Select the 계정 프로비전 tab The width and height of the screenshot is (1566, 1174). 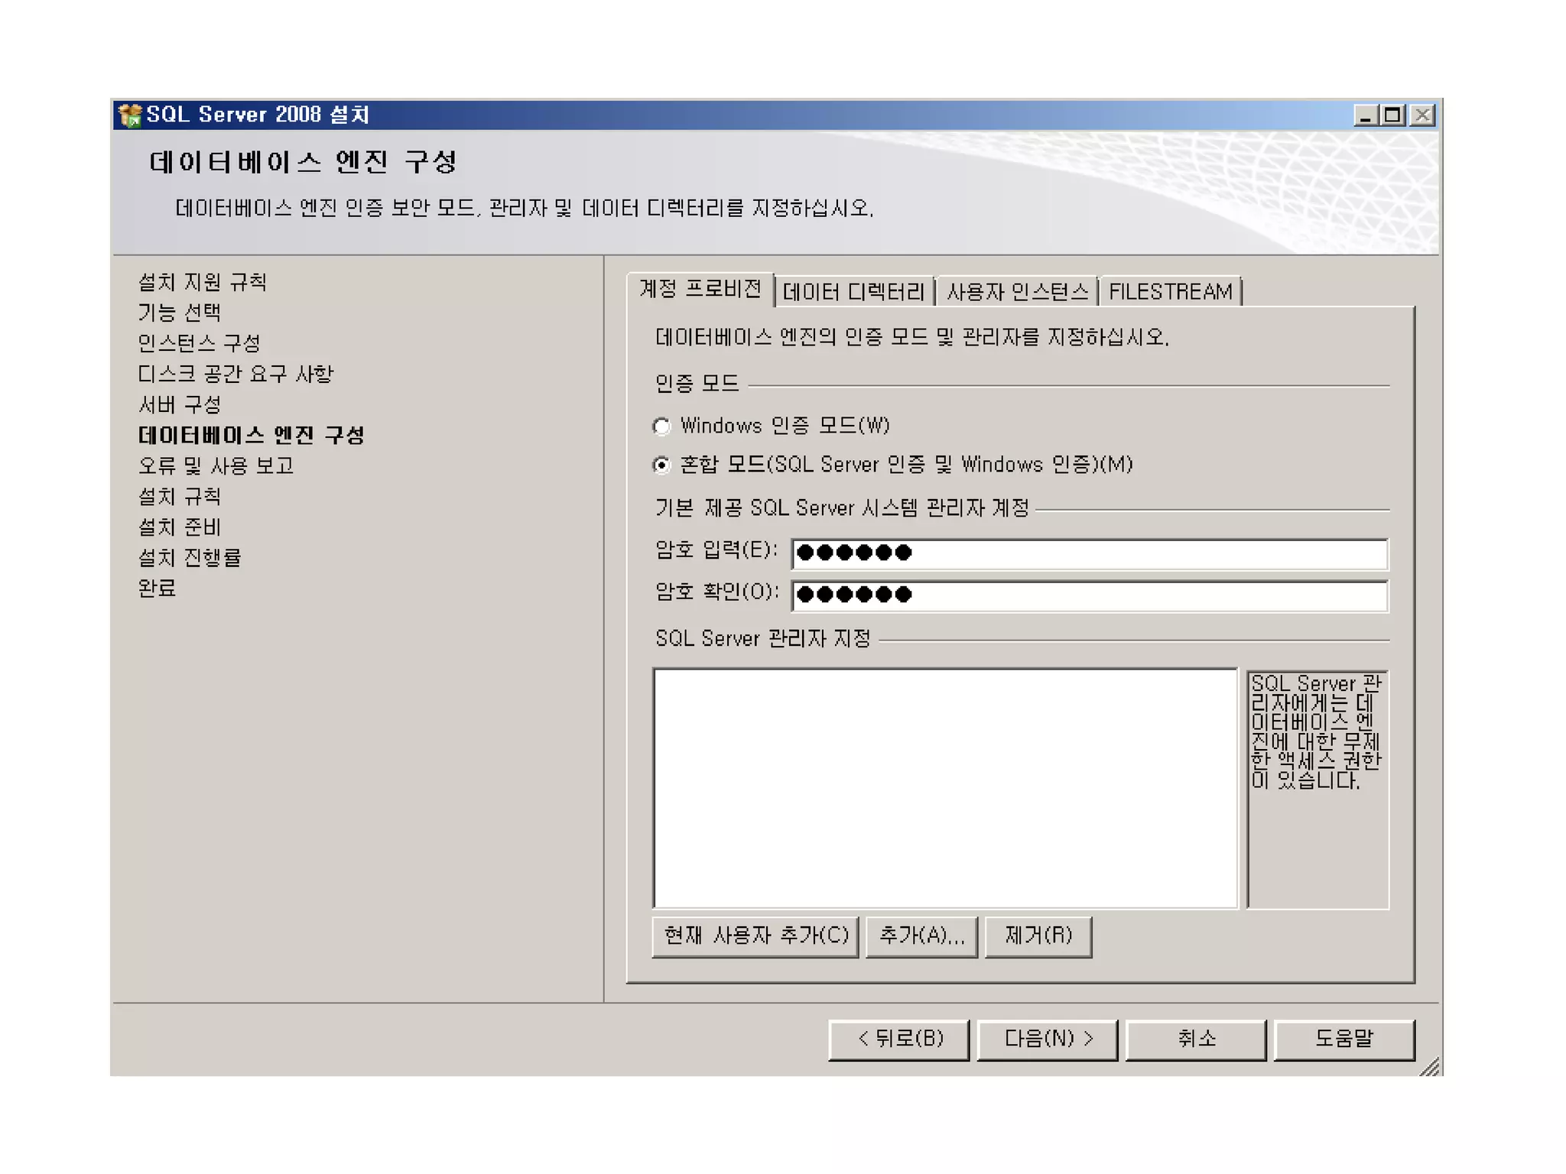tap(700, 289)
